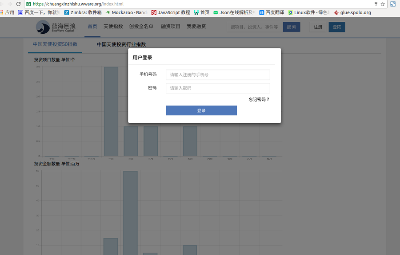
Task: Switch to the 中国天使投资行业指数 tab
Action: point(121,44)
